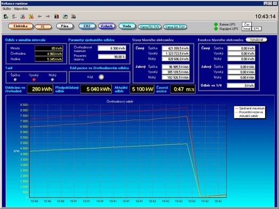
Task: Click the Vynulovat reset button
Action: coord(257,40)
